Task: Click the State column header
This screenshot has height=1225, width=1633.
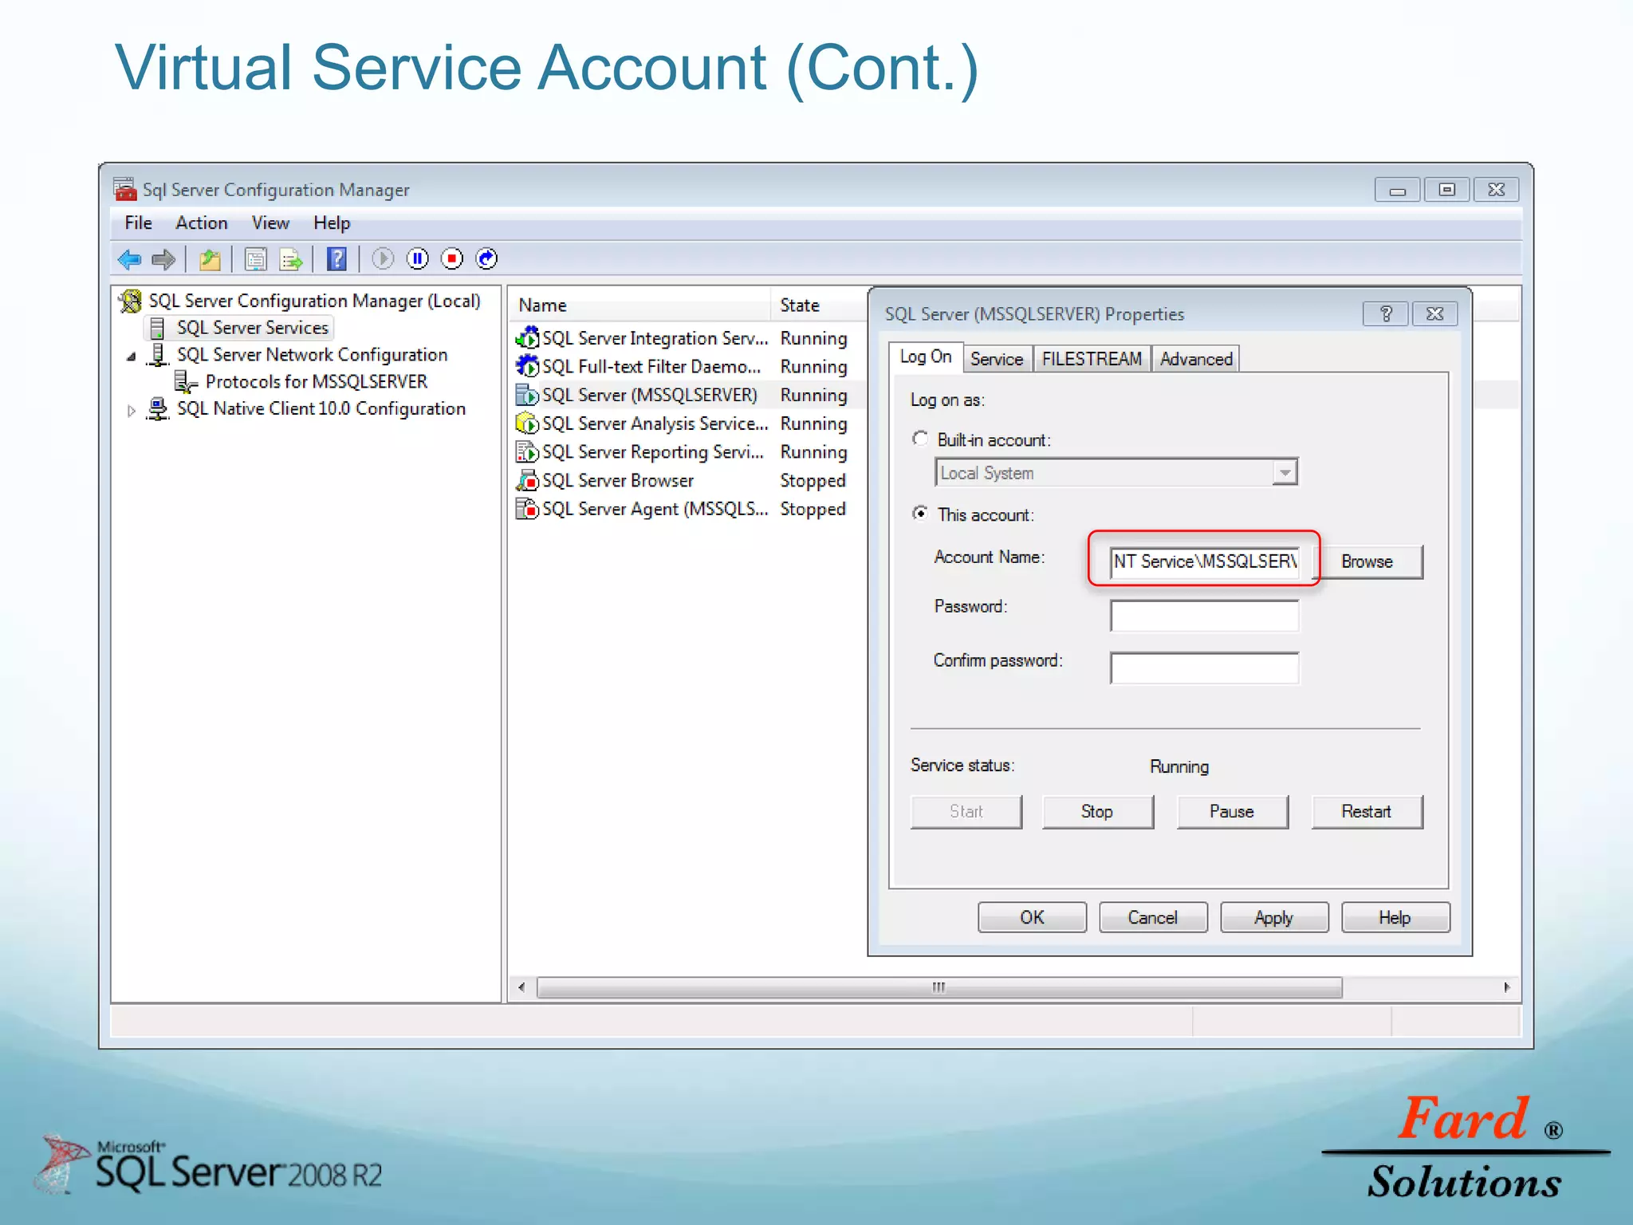Action: coord(819,305)
